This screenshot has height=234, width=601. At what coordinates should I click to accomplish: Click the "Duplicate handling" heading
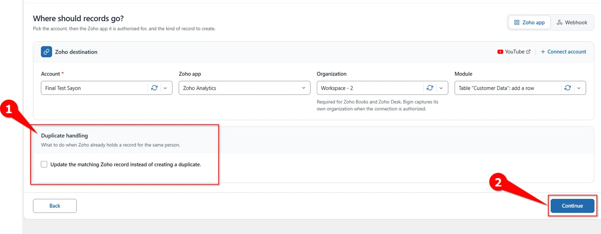[64, 136]
